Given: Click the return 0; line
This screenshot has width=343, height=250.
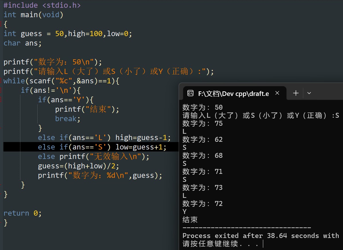Looking at the screenshot, I should [22, 213].
